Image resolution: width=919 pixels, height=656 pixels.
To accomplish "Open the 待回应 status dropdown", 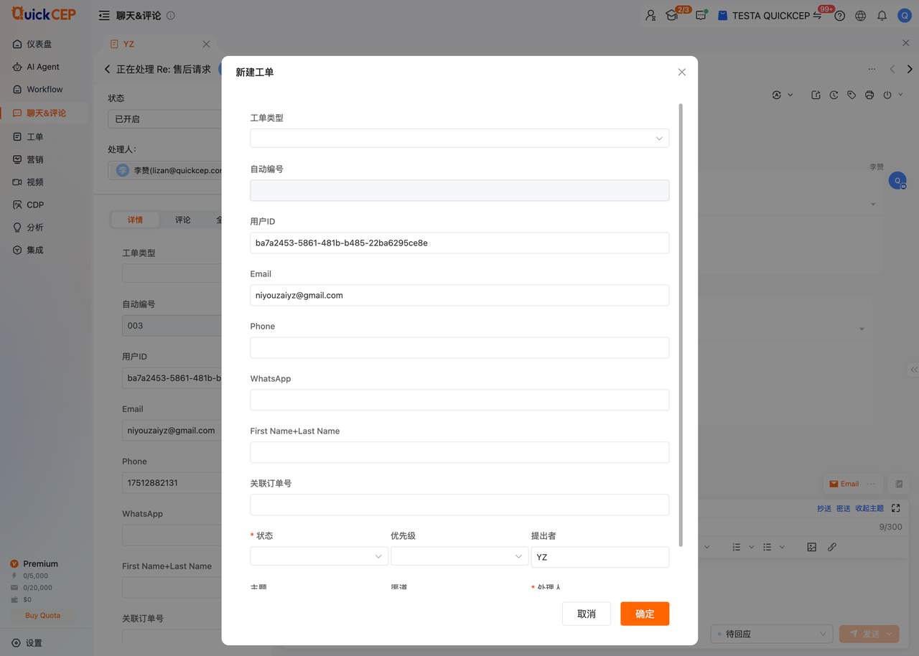I will [772, 634].
